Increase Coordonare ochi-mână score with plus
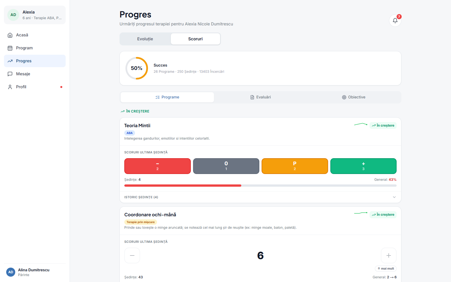Image resolution: width=451 pixels, height=282 pixels. (389, 255)
